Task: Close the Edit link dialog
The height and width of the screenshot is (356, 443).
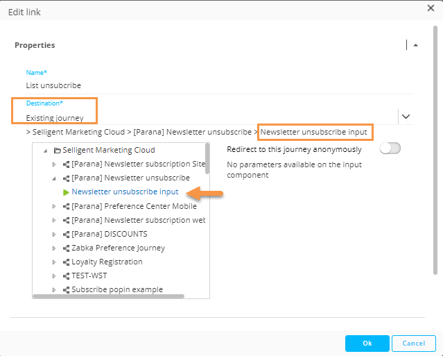Action: (430, 8)
